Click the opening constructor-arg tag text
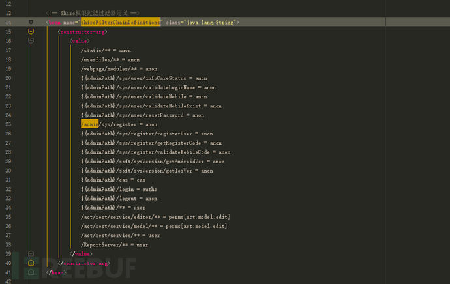The width and height of the screenshot is (450, 284). coord(82,32)
